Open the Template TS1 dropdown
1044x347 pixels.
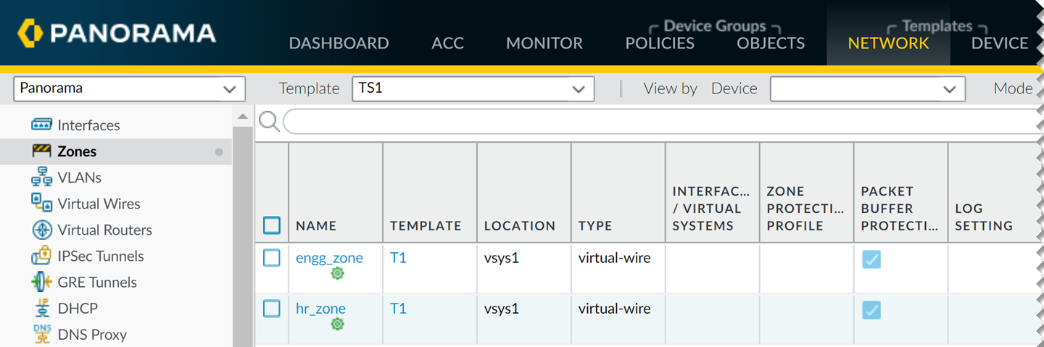(473, 89)
